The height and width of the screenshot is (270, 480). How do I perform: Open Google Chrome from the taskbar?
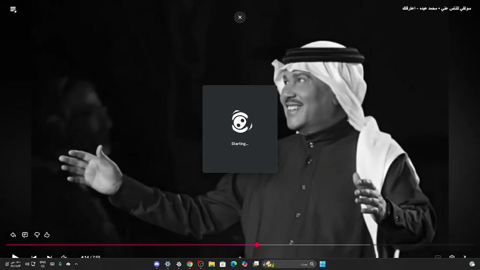[190, 264]
